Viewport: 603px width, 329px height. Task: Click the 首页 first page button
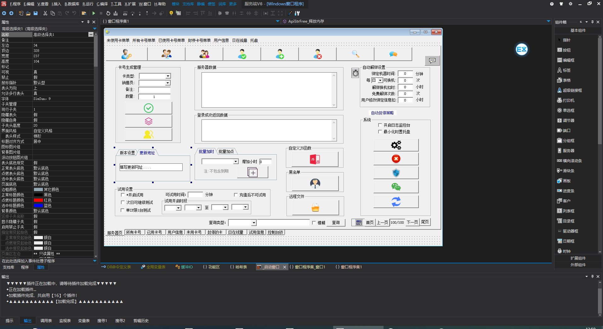[370, 222]
